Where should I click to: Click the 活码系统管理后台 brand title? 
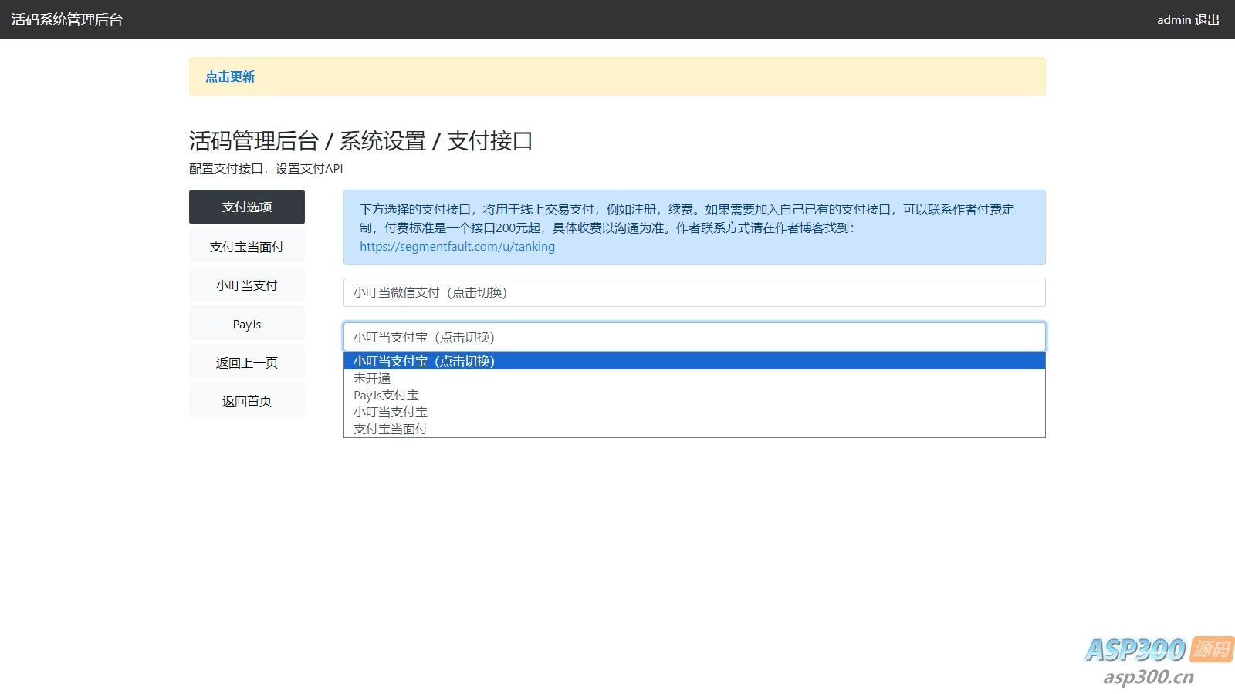click(x=67, y=19)
